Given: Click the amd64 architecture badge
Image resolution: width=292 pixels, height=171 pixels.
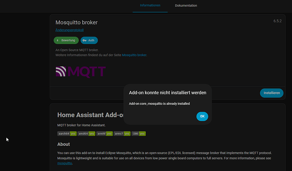Looking at the screenshot, I should [x=86, y=133].
